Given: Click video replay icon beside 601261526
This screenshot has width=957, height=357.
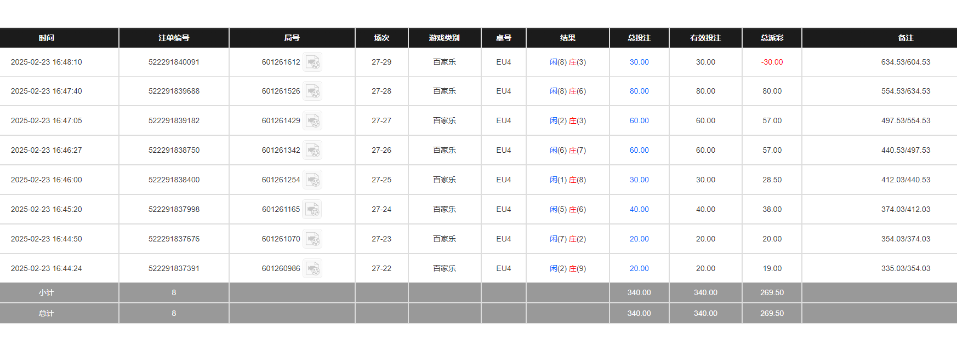Looking at the screenshot, I should pyautogui.click(x=312, y=91).
